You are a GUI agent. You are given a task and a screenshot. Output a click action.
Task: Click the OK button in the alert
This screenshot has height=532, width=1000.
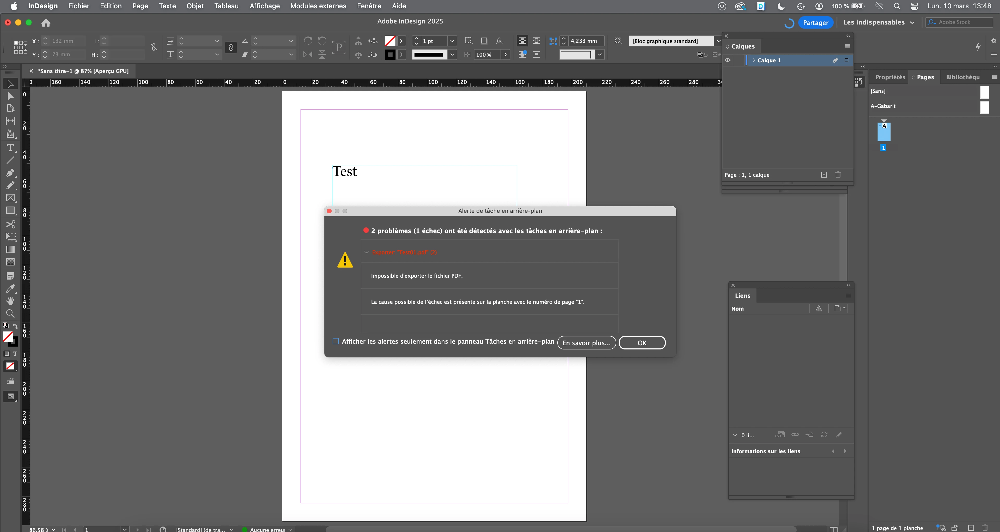coord(642,343)
